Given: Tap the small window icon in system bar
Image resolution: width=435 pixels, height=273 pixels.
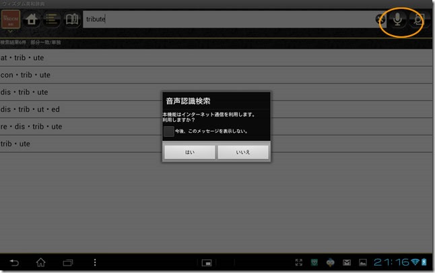Looking at the screenshot, I should pyautogui.click(x=207, y=263).
